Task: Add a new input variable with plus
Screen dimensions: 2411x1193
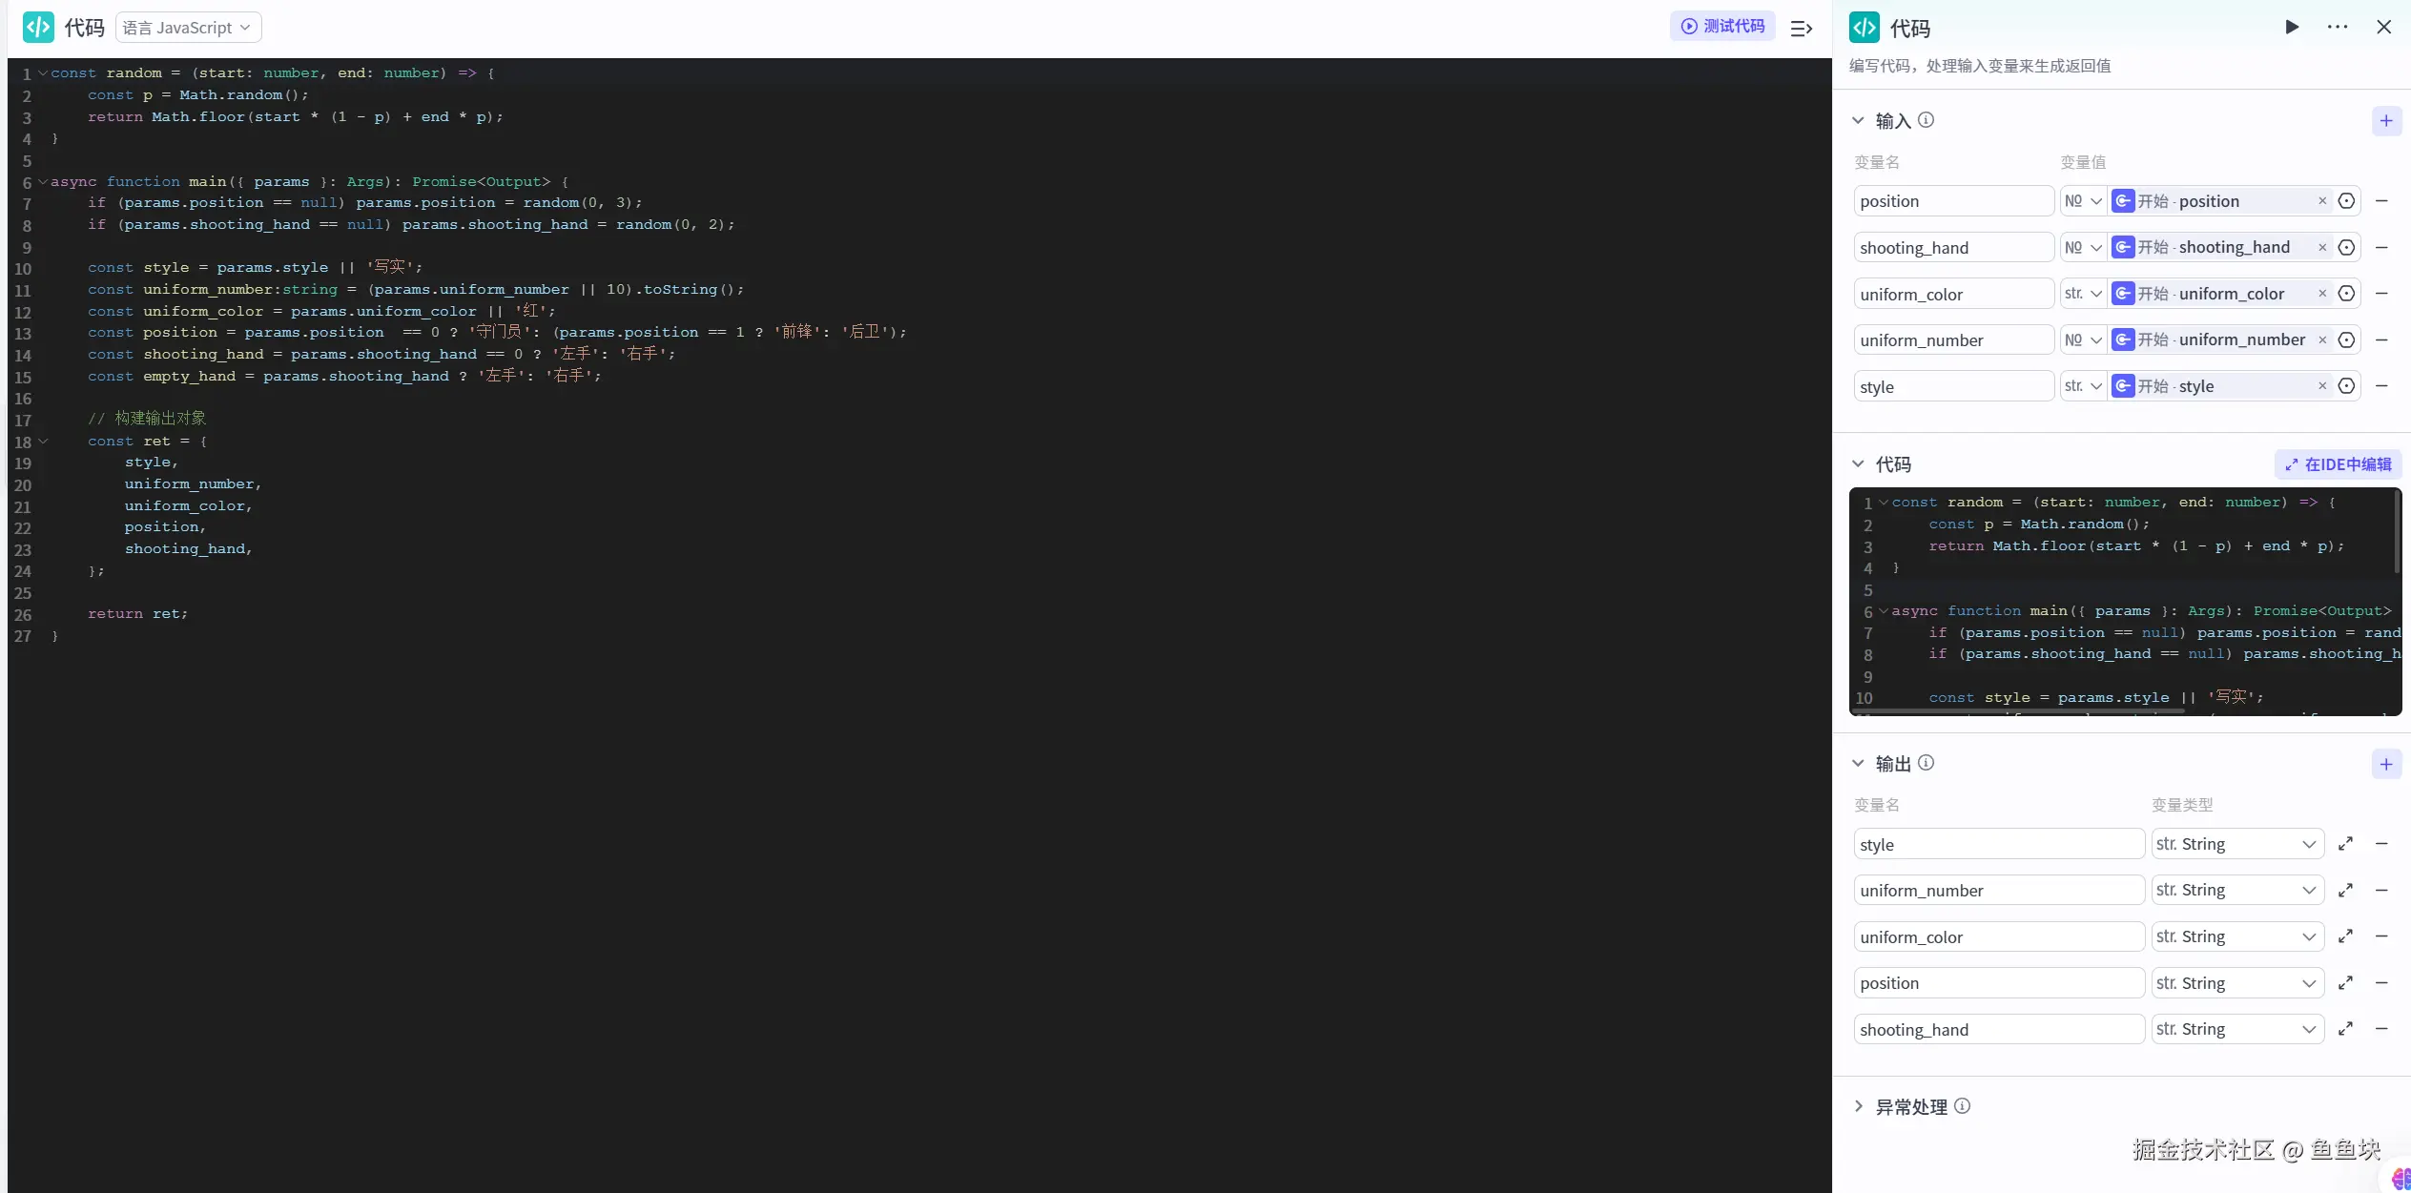Action: (x=2386, y=121)
